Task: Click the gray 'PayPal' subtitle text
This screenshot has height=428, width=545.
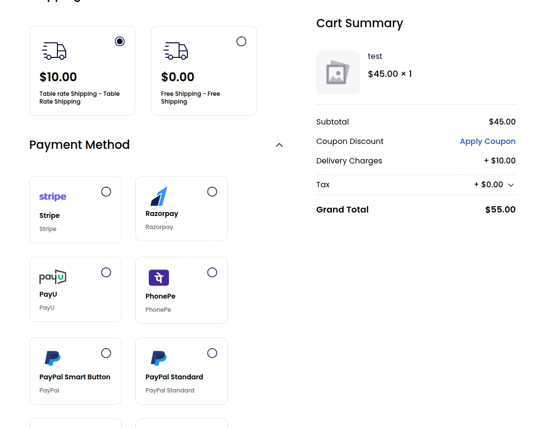Action: point(49,391)
